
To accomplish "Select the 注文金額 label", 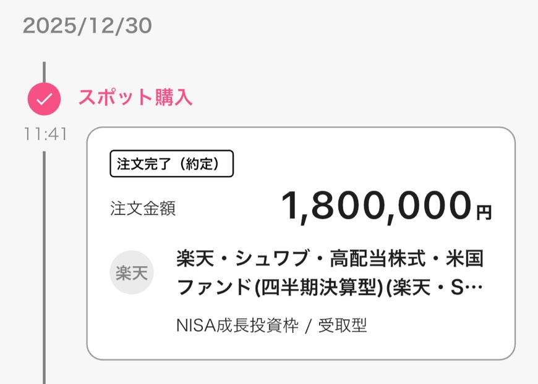I will pos(143,209).
